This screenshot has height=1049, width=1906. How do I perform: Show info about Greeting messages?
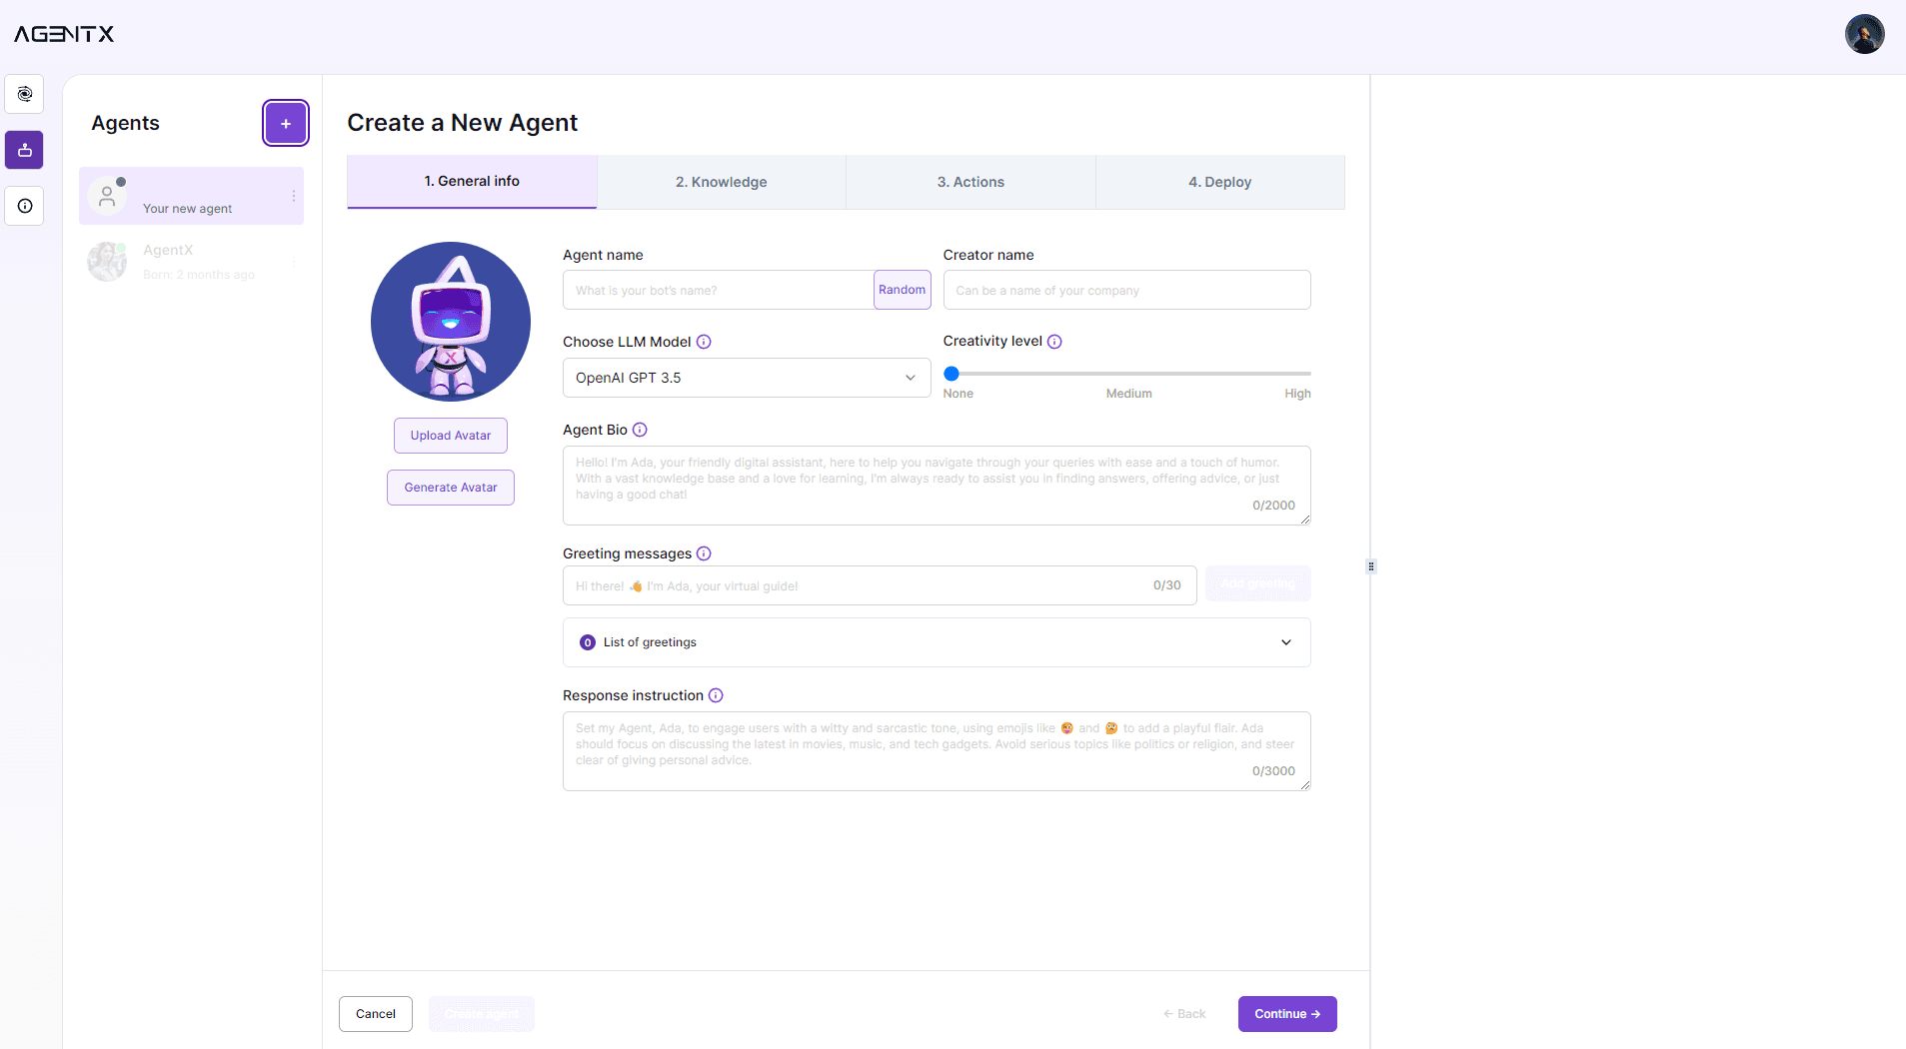click(704, 553)
